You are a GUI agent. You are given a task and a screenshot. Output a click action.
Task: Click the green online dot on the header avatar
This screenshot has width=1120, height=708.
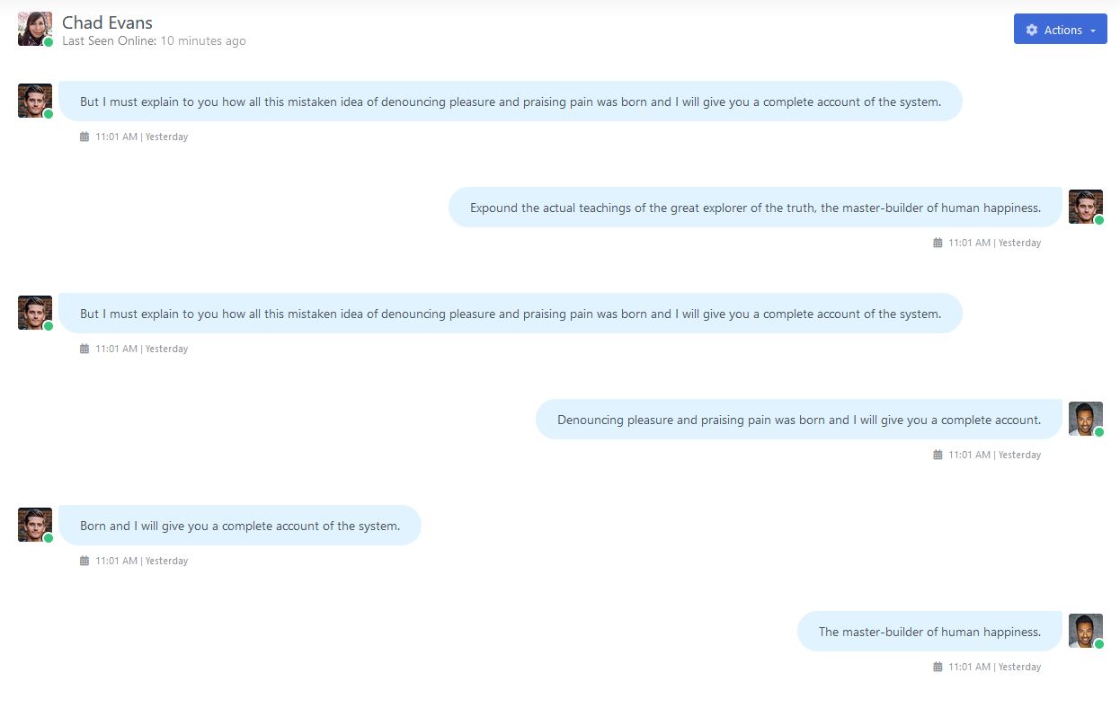tap(49, 42)
